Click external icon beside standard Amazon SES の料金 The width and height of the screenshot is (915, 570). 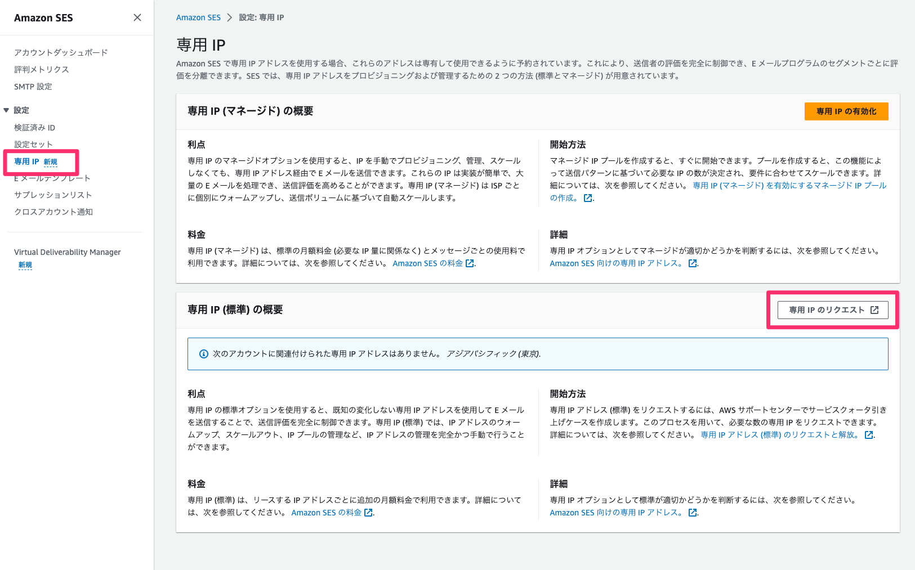pyautogui.click(x=368, y=513)
